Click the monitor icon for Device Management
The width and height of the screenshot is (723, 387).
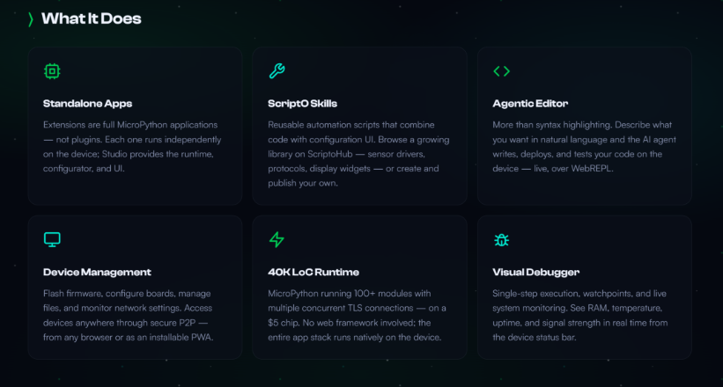pos(52,239)
